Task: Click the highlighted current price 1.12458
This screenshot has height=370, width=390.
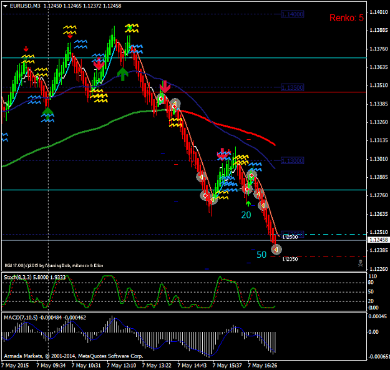Action: click(379, 240)
